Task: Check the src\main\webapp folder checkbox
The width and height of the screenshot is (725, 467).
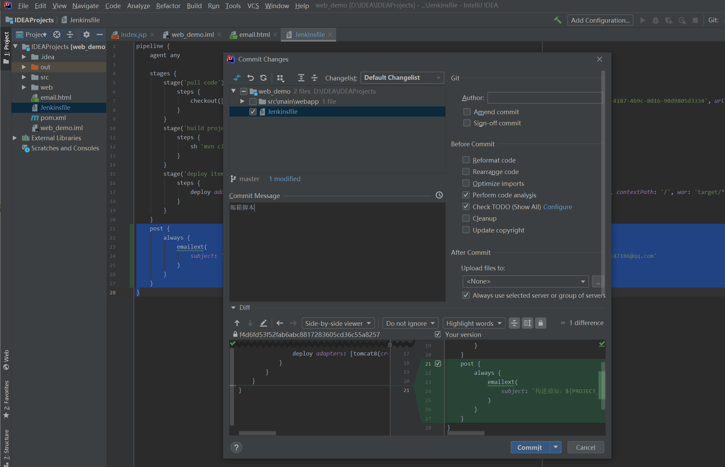Action: (253, 101)
